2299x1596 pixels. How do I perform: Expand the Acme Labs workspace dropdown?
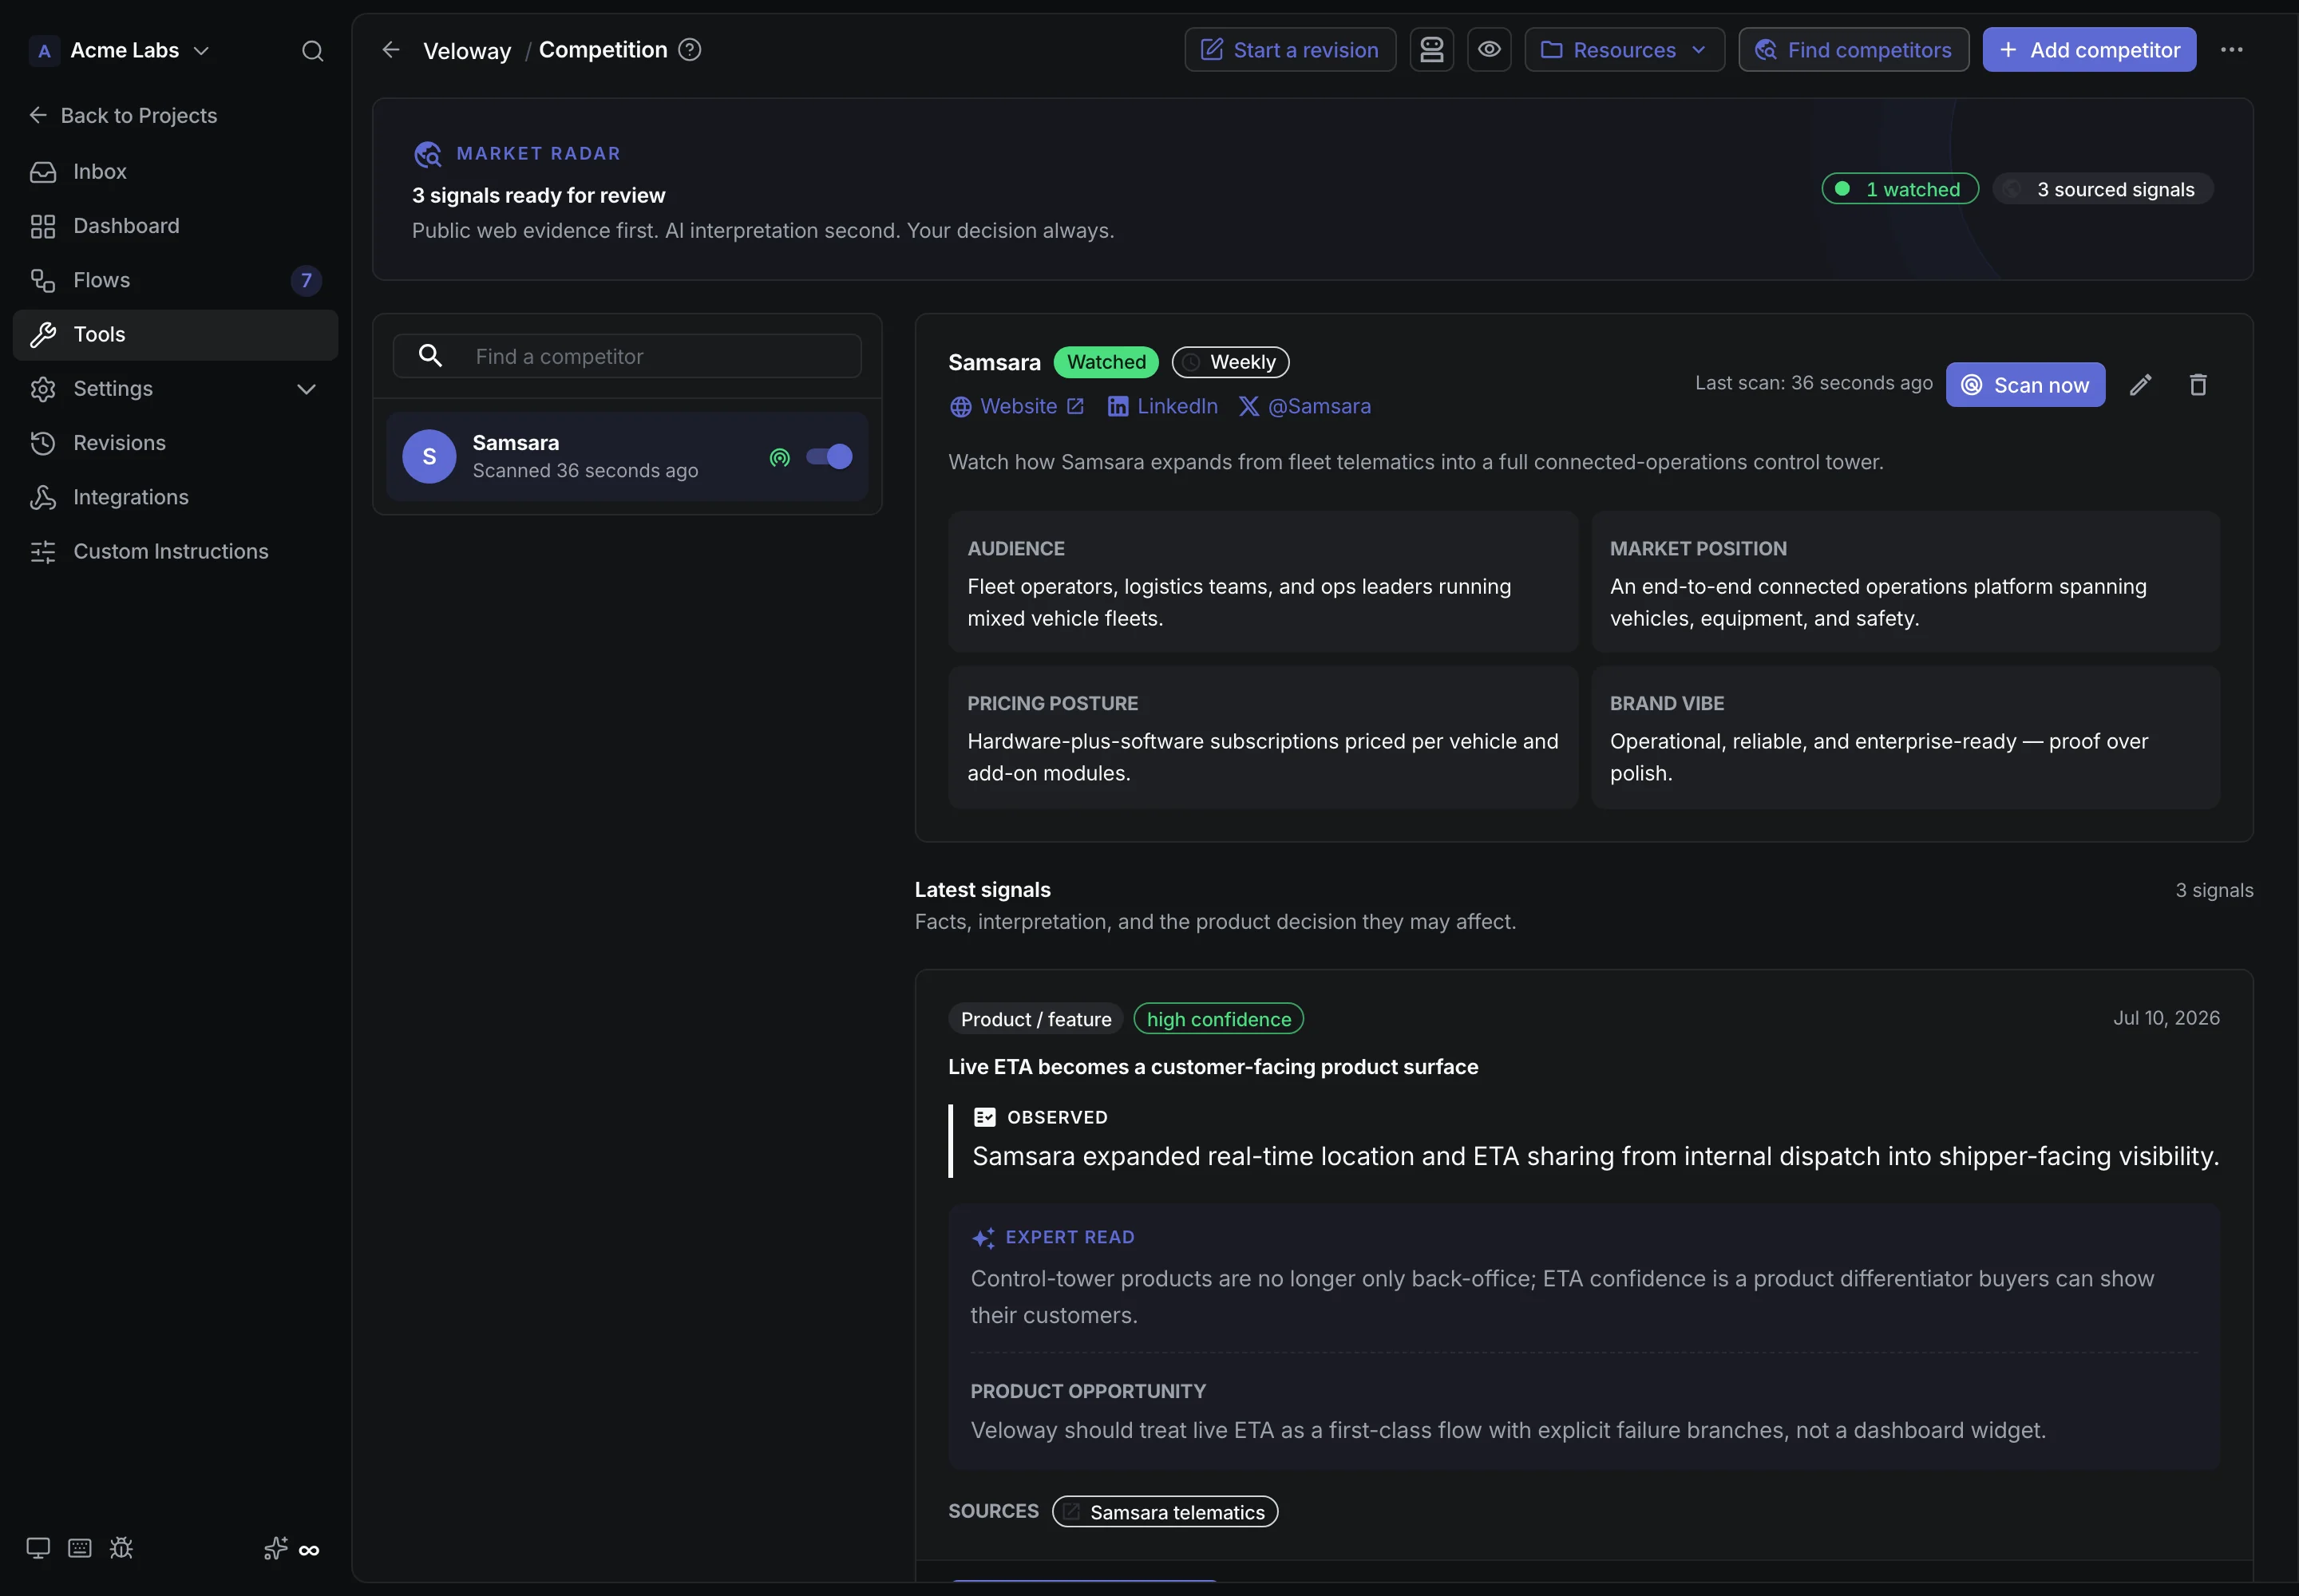[x=201, y=50]
